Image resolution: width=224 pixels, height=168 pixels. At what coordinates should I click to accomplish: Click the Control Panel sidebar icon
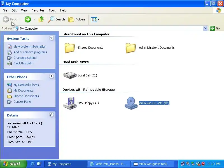[10, 102]
